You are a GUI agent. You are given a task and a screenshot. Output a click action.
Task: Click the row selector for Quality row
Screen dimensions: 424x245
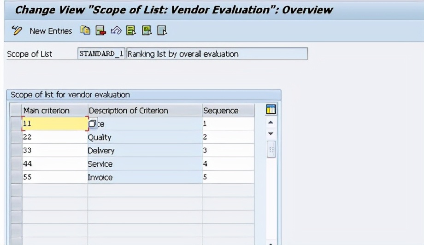pos(16,137)
